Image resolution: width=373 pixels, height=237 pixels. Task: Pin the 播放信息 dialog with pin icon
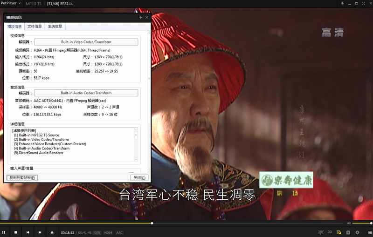coord(141,18)
